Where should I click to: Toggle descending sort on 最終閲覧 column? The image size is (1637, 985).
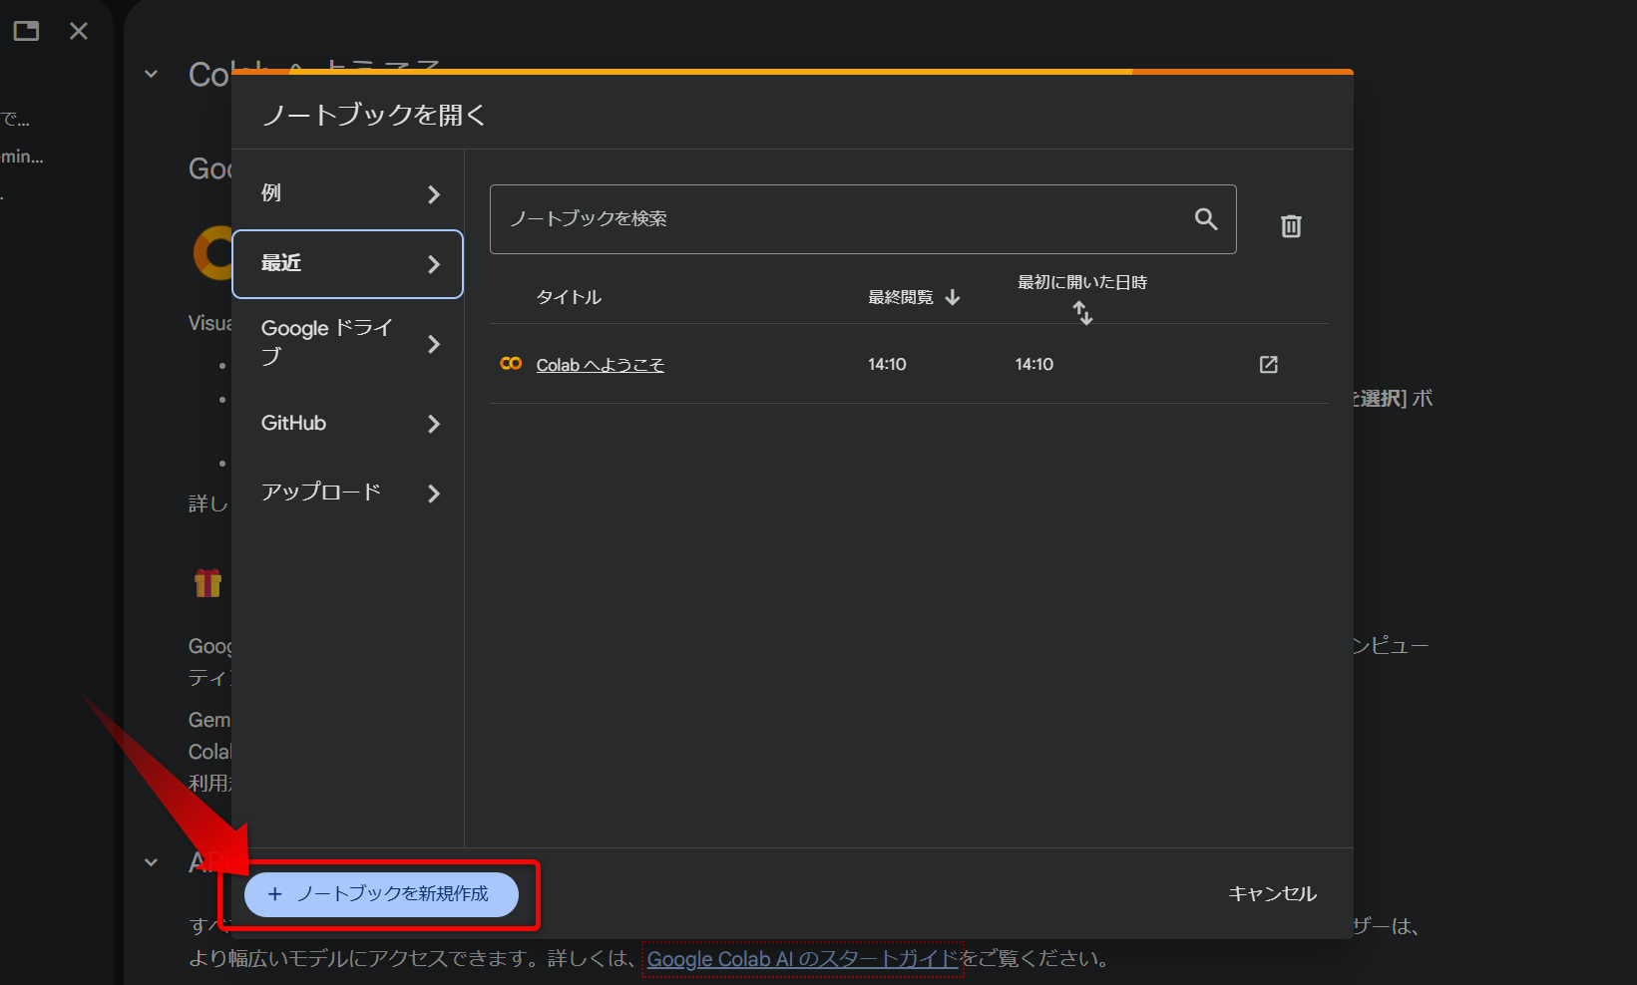pos(952,296)
